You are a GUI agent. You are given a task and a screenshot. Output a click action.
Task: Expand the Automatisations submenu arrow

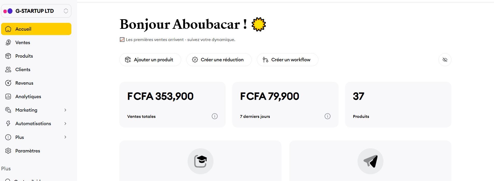[65, 124]
